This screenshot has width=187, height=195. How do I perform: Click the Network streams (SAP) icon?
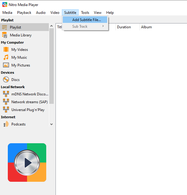coord(6,102)
